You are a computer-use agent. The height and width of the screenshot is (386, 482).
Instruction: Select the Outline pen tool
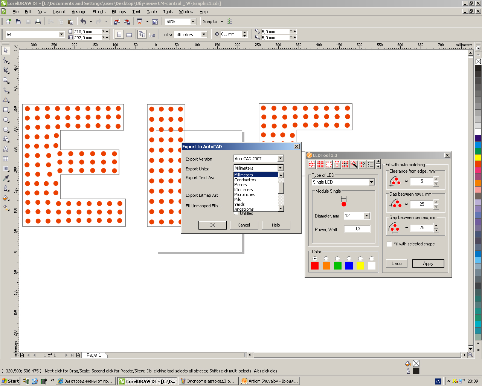[6, 188]
